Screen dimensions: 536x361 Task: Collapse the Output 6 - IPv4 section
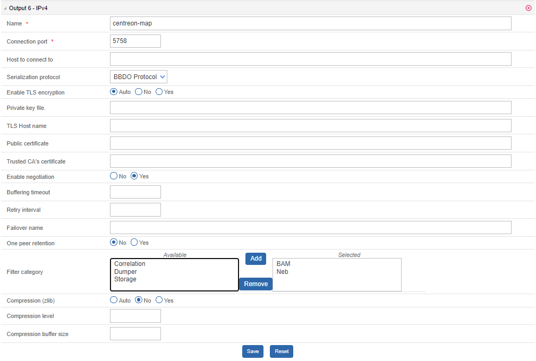pyautogui.click(x=5, y=8)
